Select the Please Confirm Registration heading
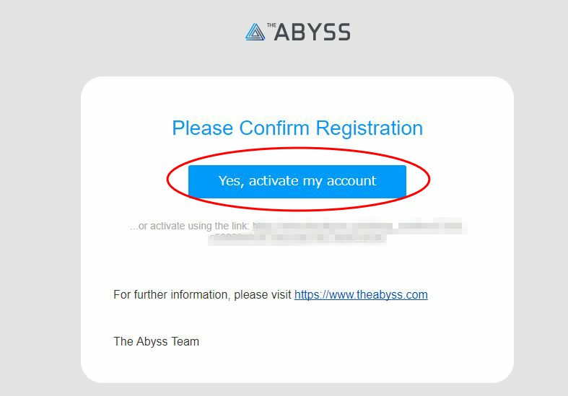The height and width of the screenshot is (396, 568). coord(297,128)
